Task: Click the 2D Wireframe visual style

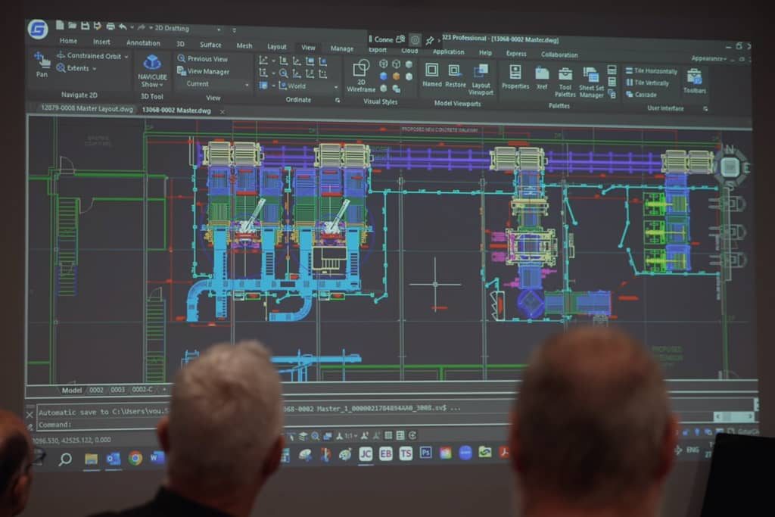Action: click(361, 76)
